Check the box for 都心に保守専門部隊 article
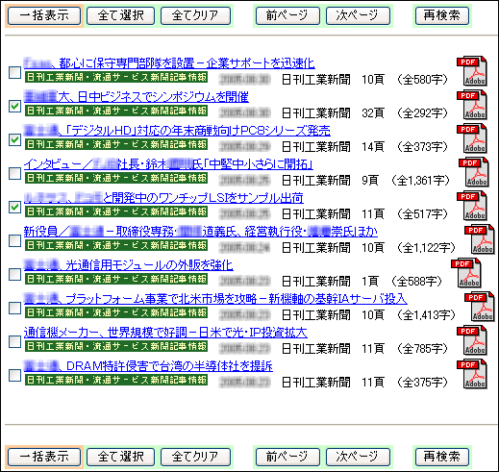Image resolution: width=499 pixels, height=472 pixels. 14,72
